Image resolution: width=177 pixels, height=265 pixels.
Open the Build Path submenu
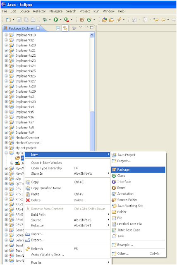point(67,214)
